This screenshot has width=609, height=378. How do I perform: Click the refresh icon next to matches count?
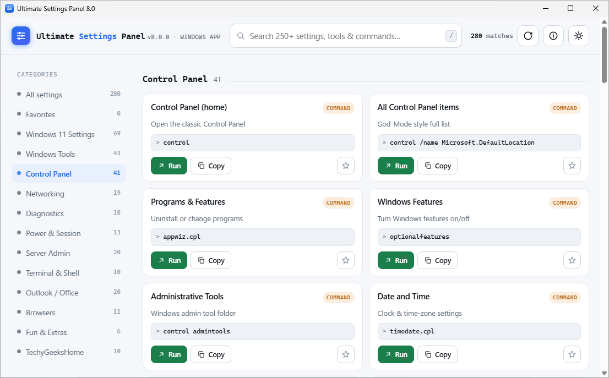click(x=528, y=36)
